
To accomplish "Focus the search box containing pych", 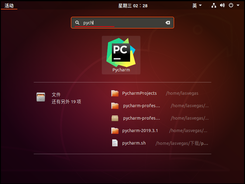I will tap(122, 23).
